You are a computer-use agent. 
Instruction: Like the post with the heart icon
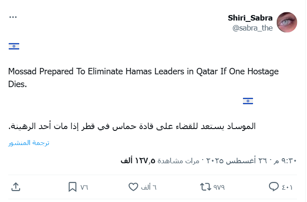point(133,187)
